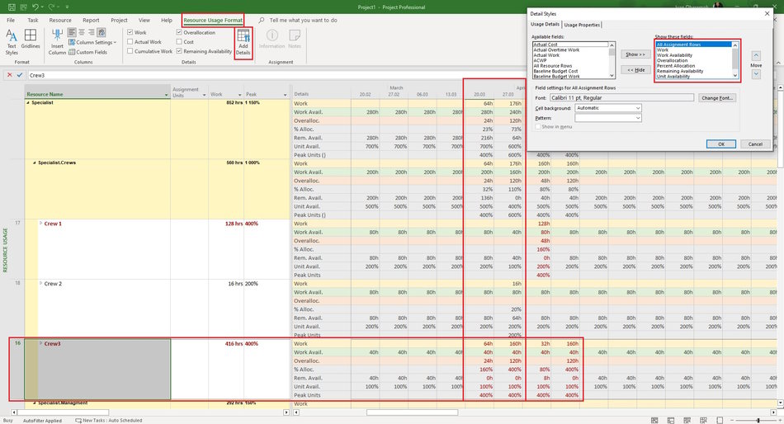Open Peak column filter arrow
The image size is (784, 424).
285,95
